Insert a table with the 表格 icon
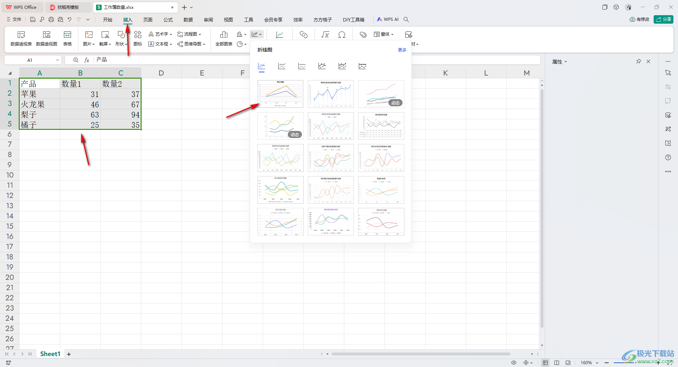678x367 pixels. coord(67,35)
